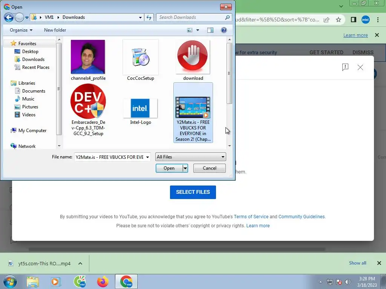The image size is (386, 289).
Task: Click the share page icon in address bar
Action: tap(326, 20)
